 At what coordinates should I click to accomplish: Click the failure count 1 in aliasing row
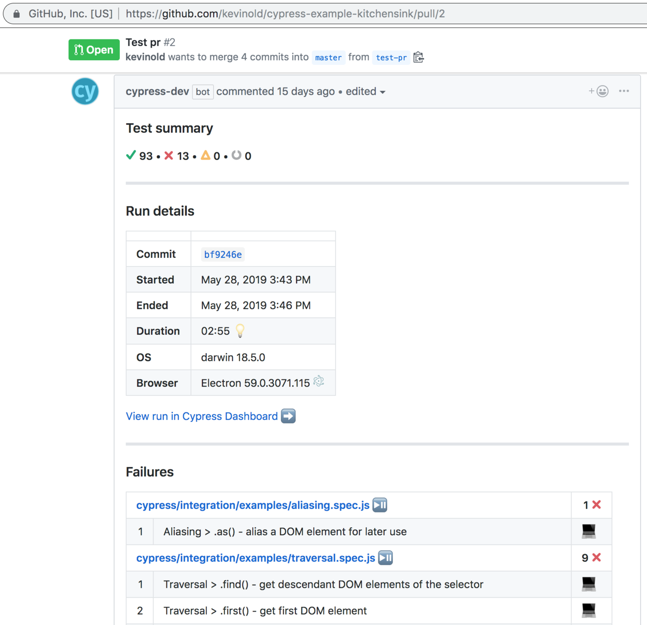click(x=585, y=505)
